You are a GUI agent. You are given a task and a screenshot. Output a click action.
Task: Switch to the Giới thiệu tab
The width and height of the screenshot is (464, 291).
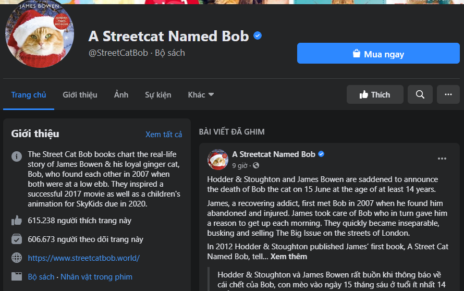click(80, 95)
